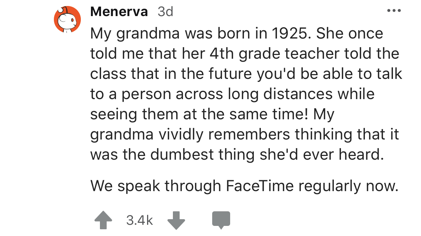Click the "We speak through FaceTime" line
Image resolution: width=421 pixels, height=236 pixels.
pos(244,186)
